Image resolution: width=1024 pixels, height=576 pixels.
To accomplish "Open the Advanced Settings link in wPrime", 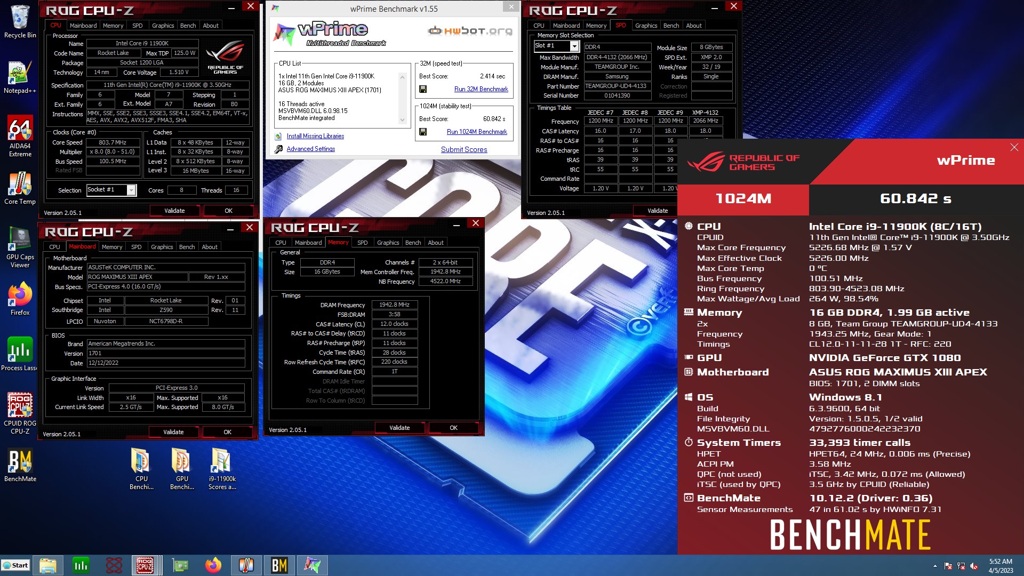I will point(311,149).
